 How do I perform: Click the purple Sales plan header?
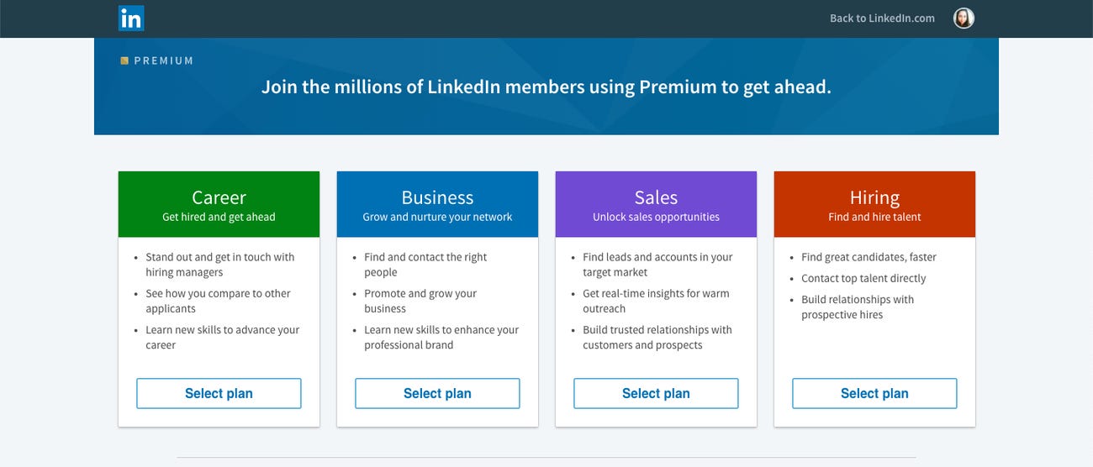coord(656,205)
